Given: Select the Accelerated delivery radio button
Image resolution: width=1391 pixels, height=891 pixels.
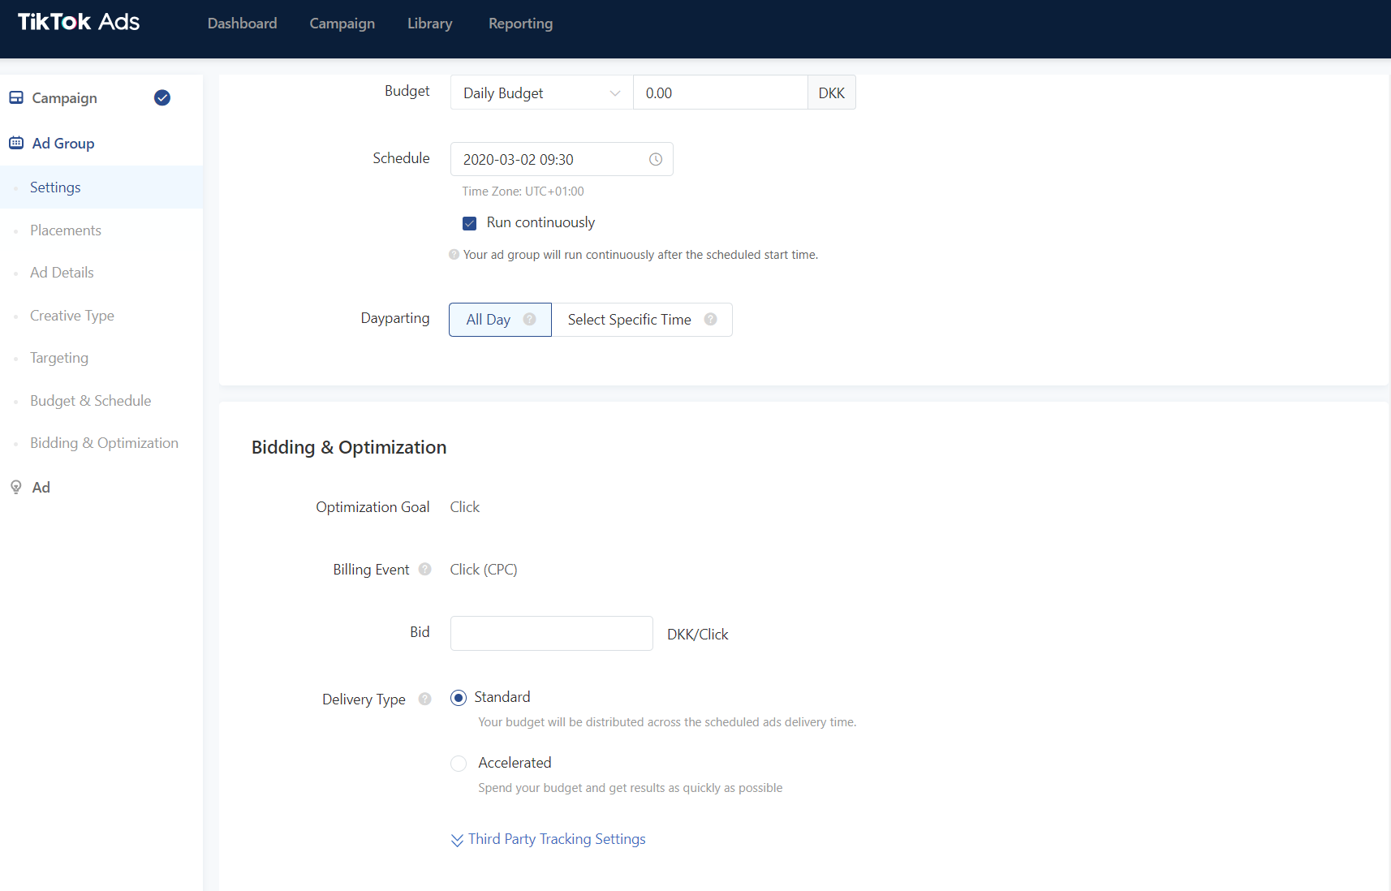Looking at the screenshot, I should (x=459, y=764).
